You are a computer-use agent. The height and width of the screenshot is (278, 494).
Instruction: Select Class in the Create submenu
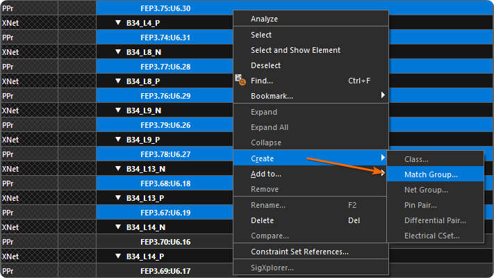click(x=416, y=159)
